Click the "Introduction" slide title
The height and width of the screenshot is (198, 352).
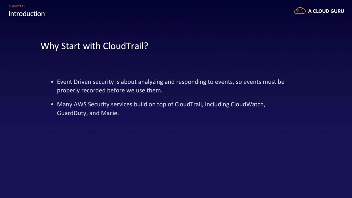[27, 14]
